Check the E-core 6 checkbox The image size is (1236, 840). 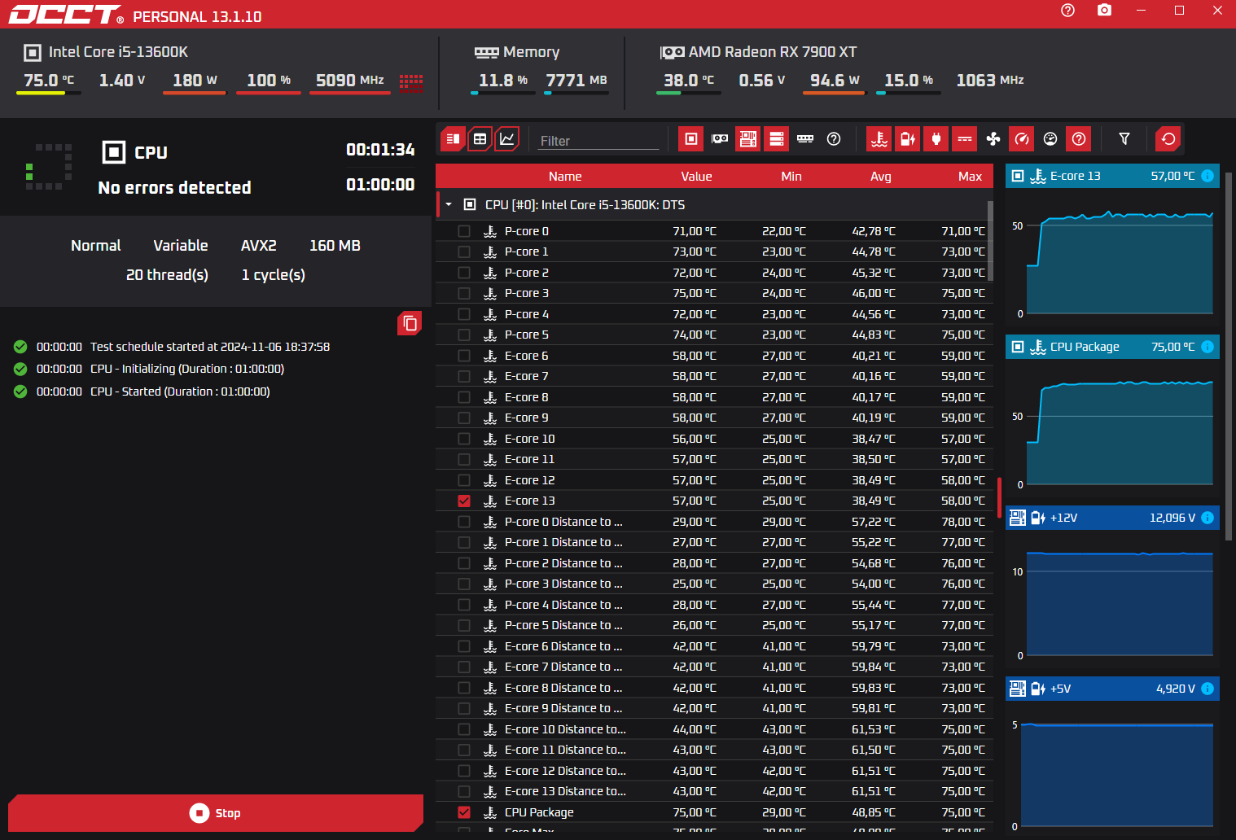point(464,356)
